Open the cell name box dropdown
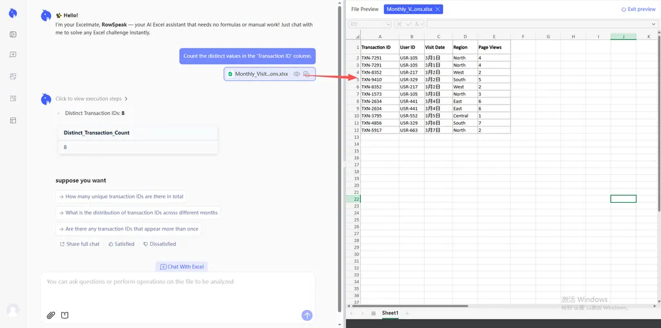 click(389, 24)
